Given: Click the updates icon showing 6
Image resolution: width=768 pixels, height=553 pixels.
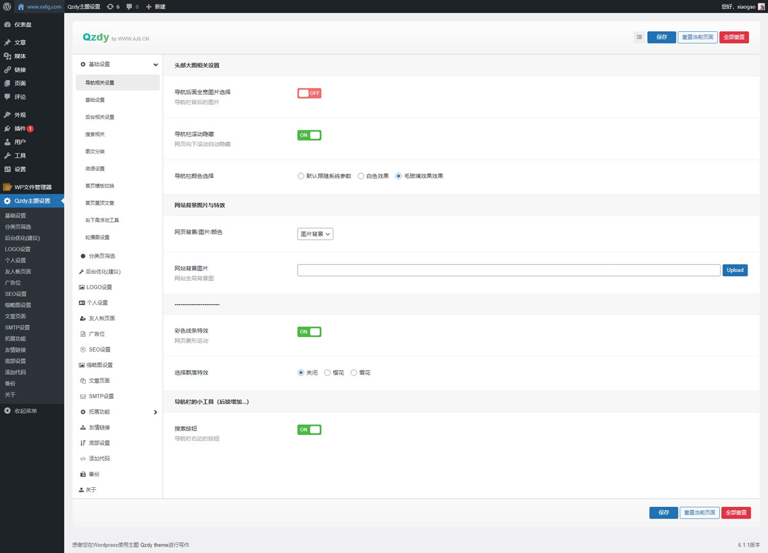Looking at the screenshot, I should 110,6.
